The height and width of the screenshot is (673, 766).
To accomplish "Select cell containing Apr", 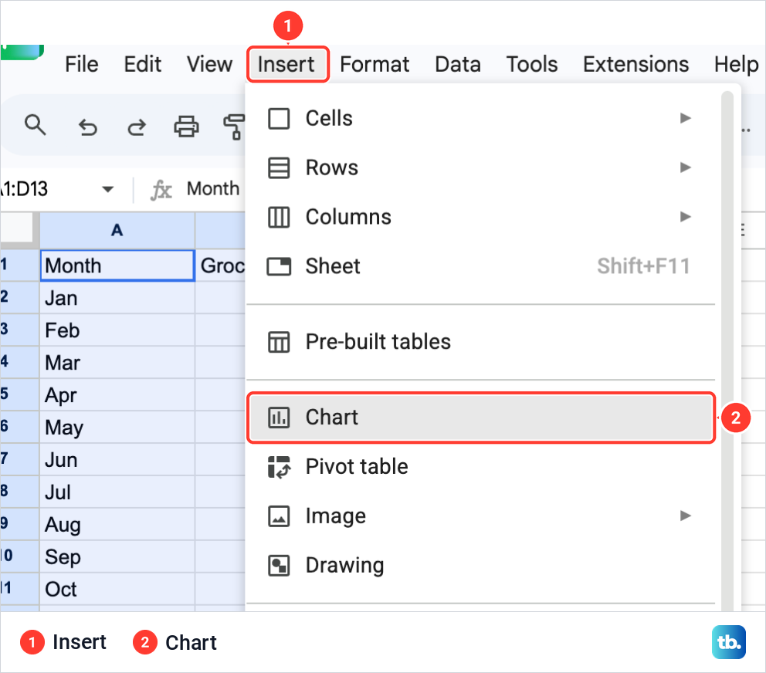I will pyautogui.click(x=117, y=394).
